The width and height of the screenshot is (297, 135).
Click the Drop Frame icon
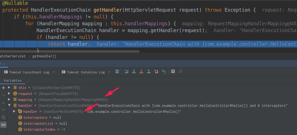point(156,72)
